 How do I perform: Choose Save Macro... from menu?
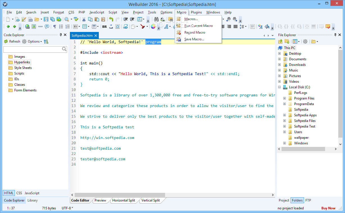point(198,39)
